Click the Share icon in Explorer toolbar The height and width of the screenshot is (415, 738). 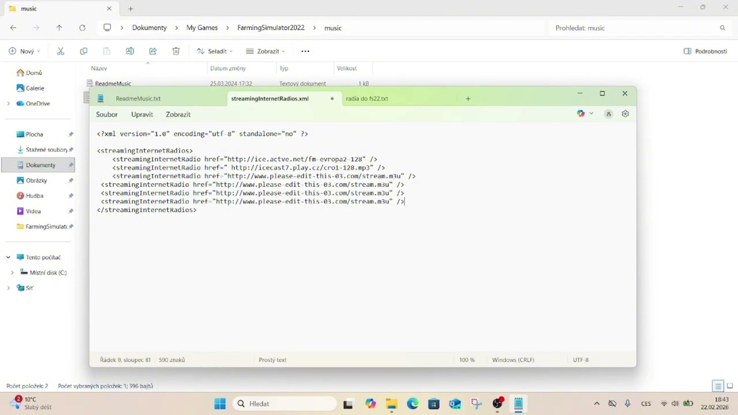[153, 51]
